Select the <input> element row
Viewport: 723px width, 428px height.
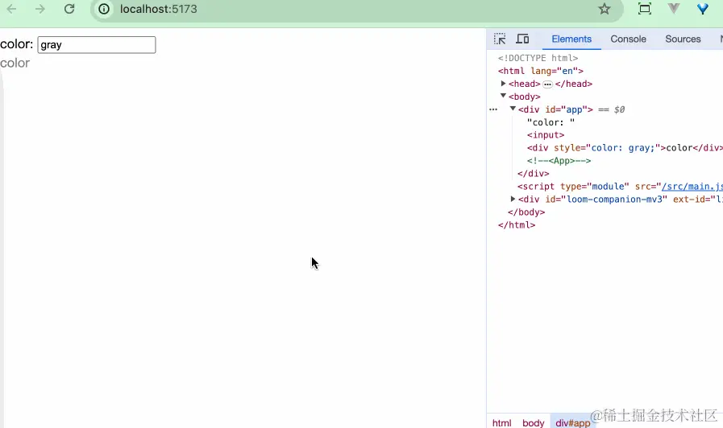(x=546, y=135)
